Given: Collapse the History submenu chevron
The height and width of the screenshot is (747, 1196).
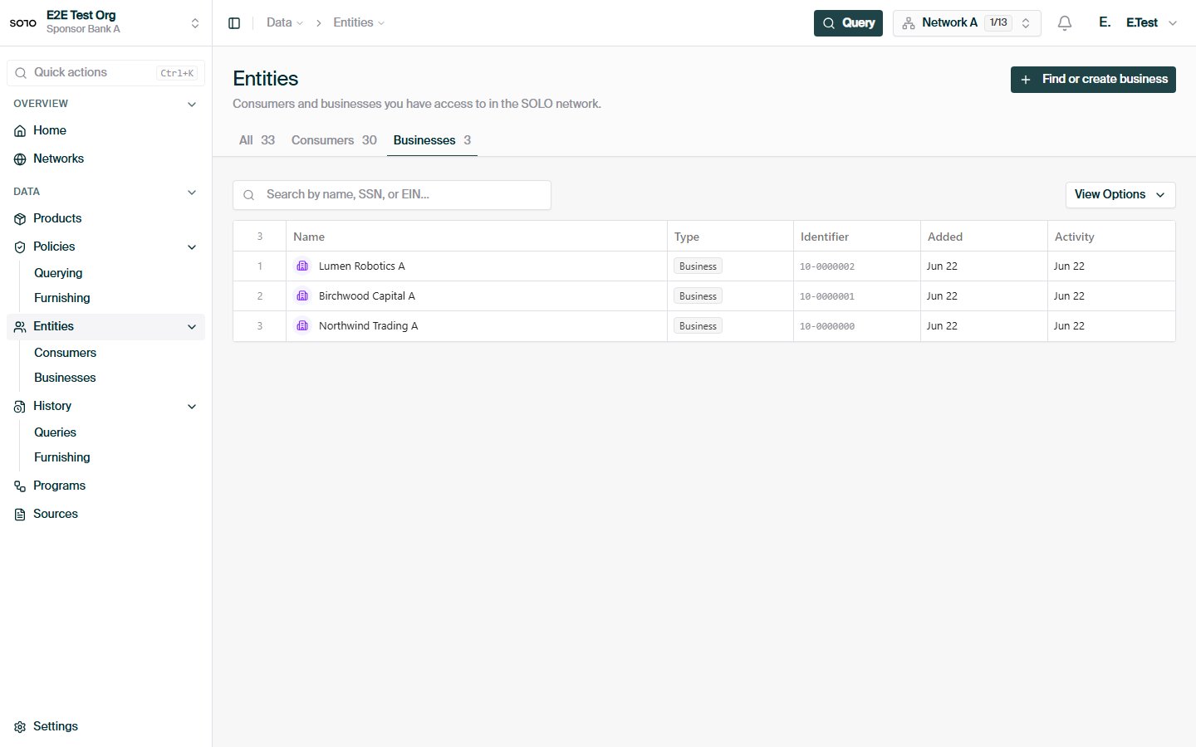Looking at the screenshot, I should point(192,407).
